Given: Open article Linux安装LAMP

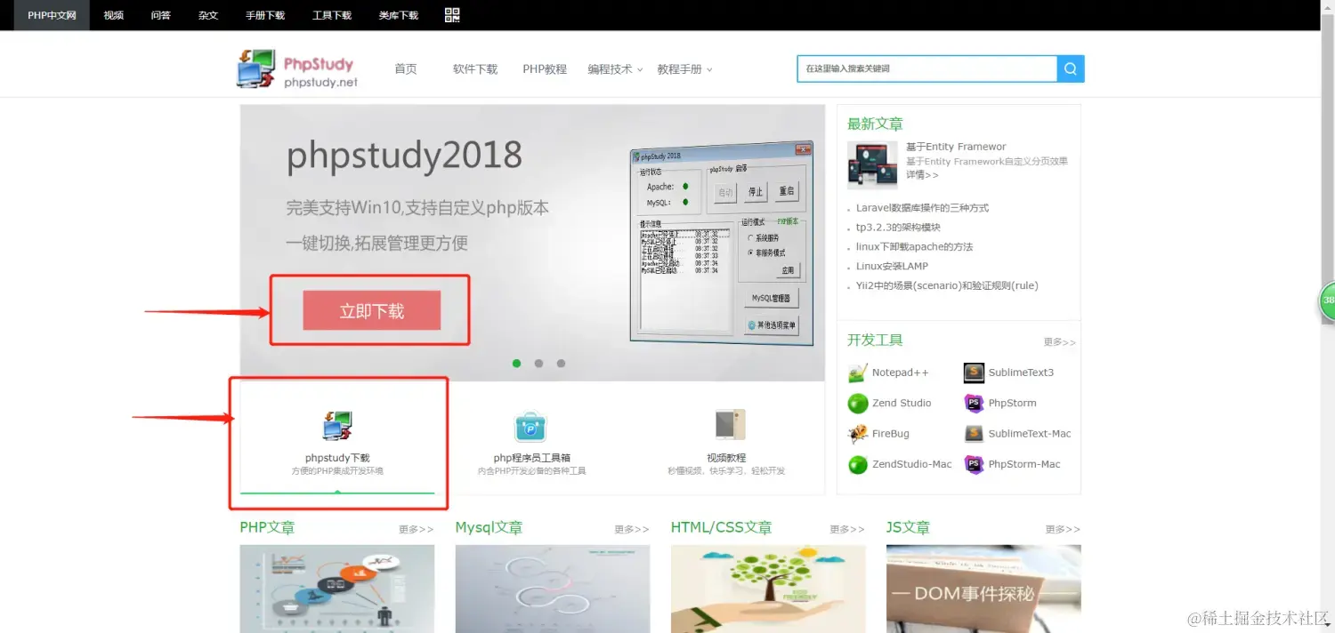Looking at the screenshot, I should coord(892,267).
